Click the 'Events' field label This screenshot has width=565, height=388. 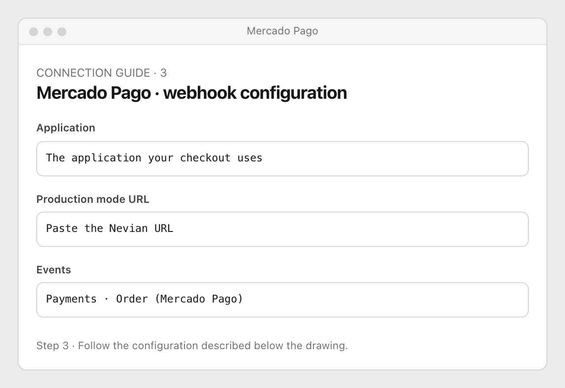[54, 270]
